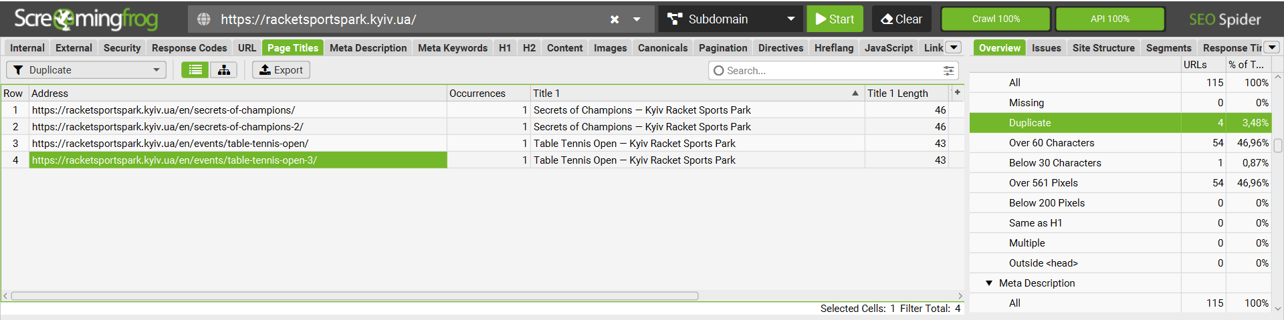The width and height of the screenshot is (1284, 320).
Task: Click the plus icon to add columns
Action: click(958, 93)
